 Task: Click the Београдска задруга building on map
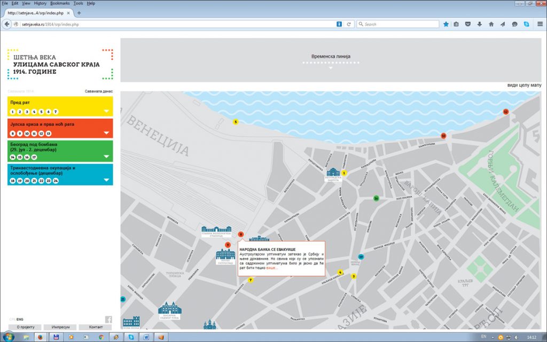[x=333, y=173]
